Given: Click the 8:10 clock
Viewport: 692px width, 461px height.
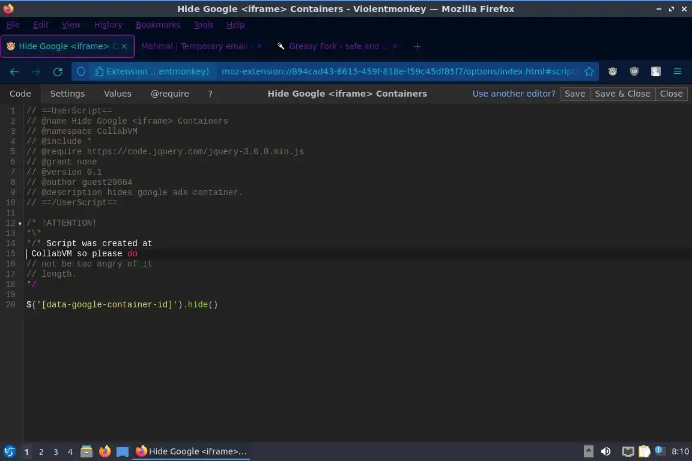Looking at the screenshot, I should 680,451.
